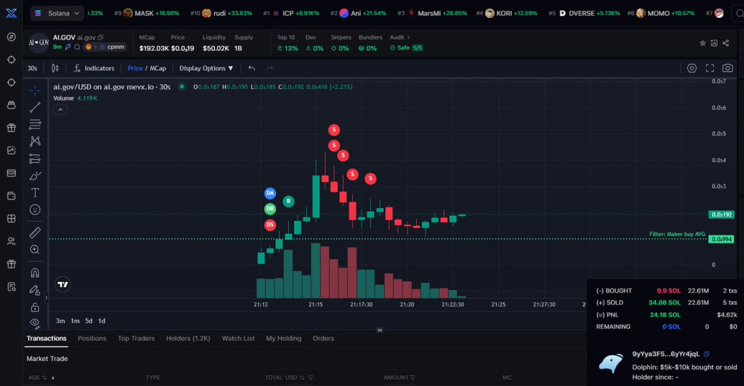This screenshot has height=386, width=744.
Task: Click the X logo in sidebar
Action: pyautogui.click(x=11, y=12)
